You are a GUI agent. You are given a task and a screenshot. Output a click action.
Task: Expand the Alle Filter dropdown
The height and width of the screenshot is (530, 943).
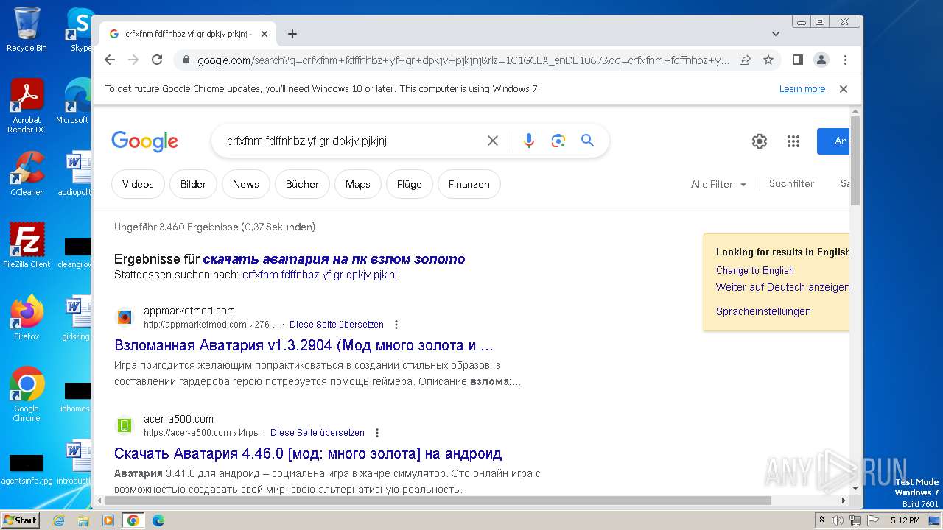(719, 185)
